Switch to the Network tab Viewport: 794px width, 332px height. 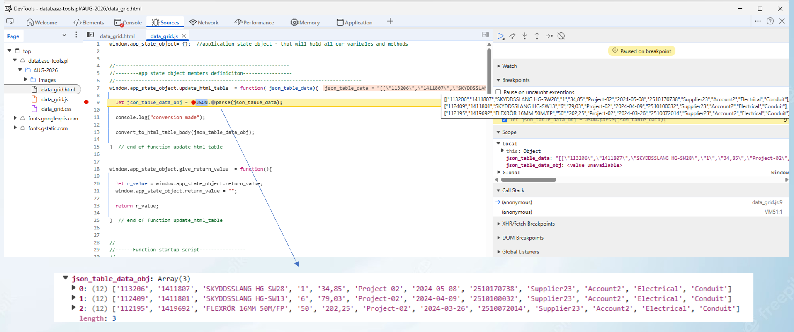pyautogui.click(x=204, y=22)
